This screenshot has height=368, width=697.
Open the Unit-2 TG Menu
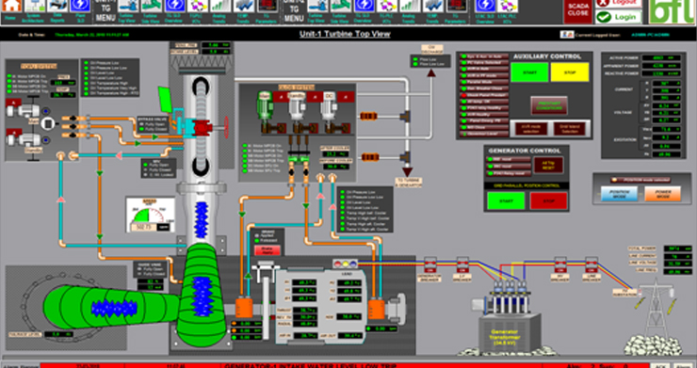pyautogui.click(x=294, y=11)
